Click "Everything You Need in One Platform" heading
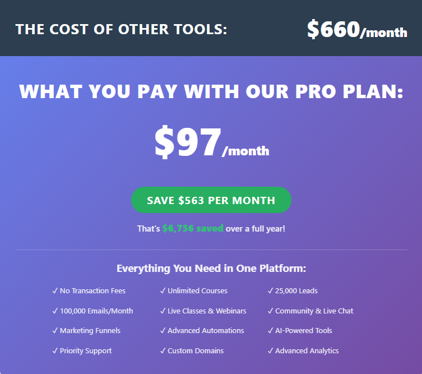 [211, 269]
